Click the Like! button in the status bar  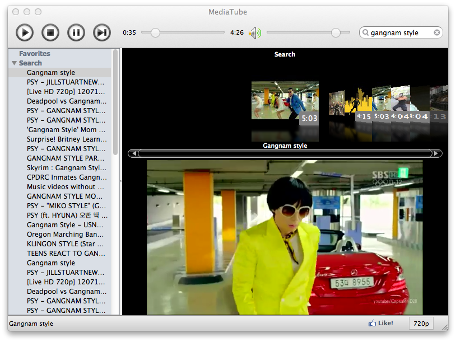[x=381, y=323]
